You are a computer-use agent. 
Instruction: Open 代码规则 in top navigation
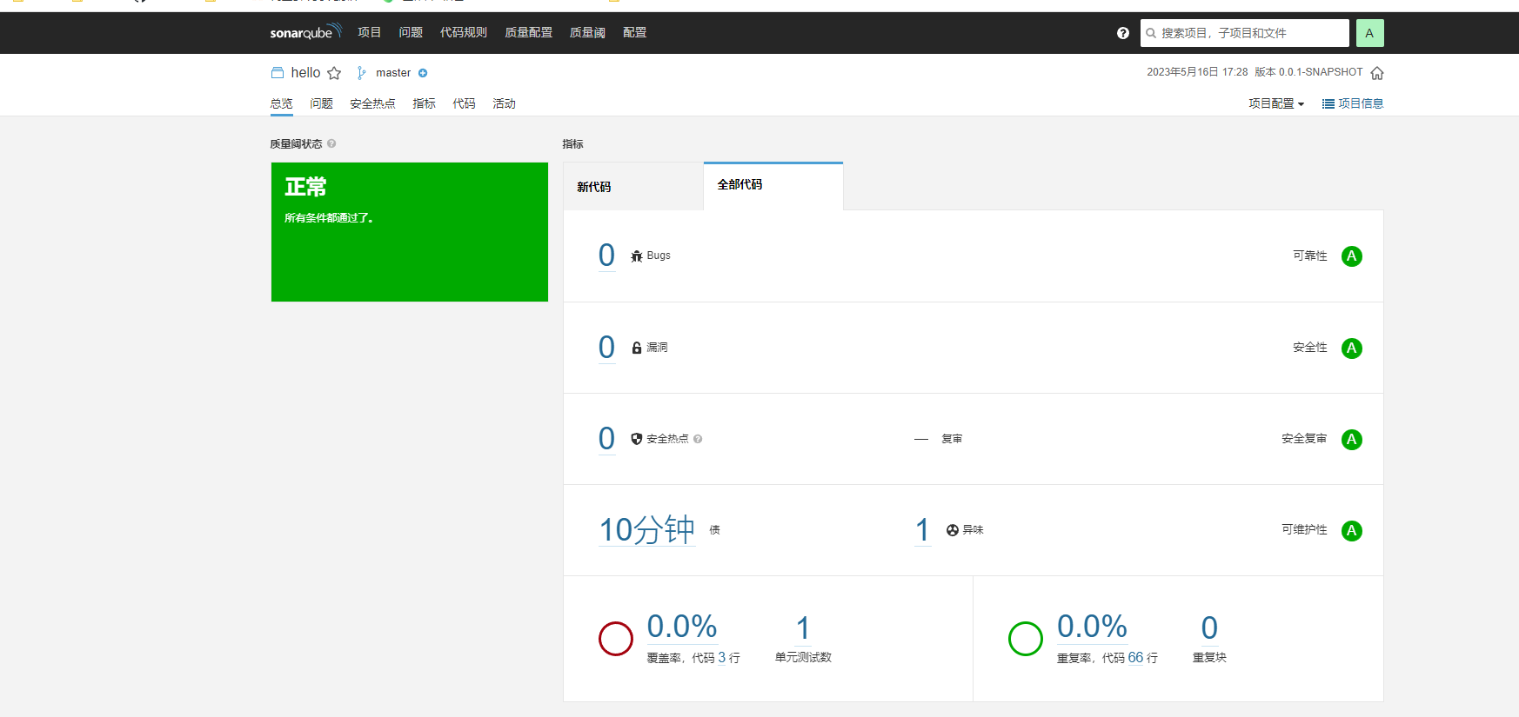464,32
